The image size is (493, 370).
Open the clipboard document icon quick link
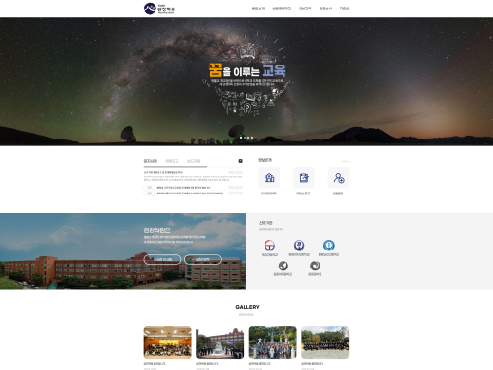coord(303,177)
